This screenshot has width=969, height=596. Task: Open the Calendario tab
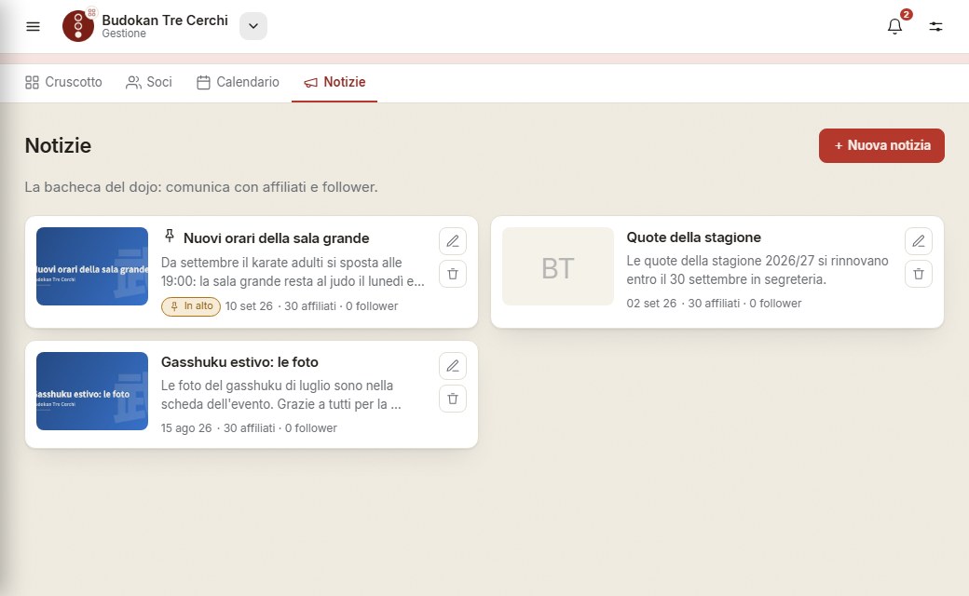pos(238,82)
